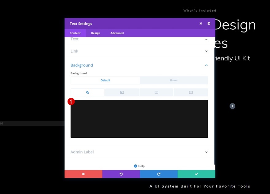Expand the Text section chevron
The height and width of the screenshot is (194, 270).
pyautogui.click(x=206, y=39)
